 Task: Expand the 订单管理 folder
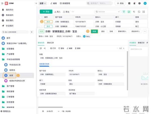pos(8,97)
